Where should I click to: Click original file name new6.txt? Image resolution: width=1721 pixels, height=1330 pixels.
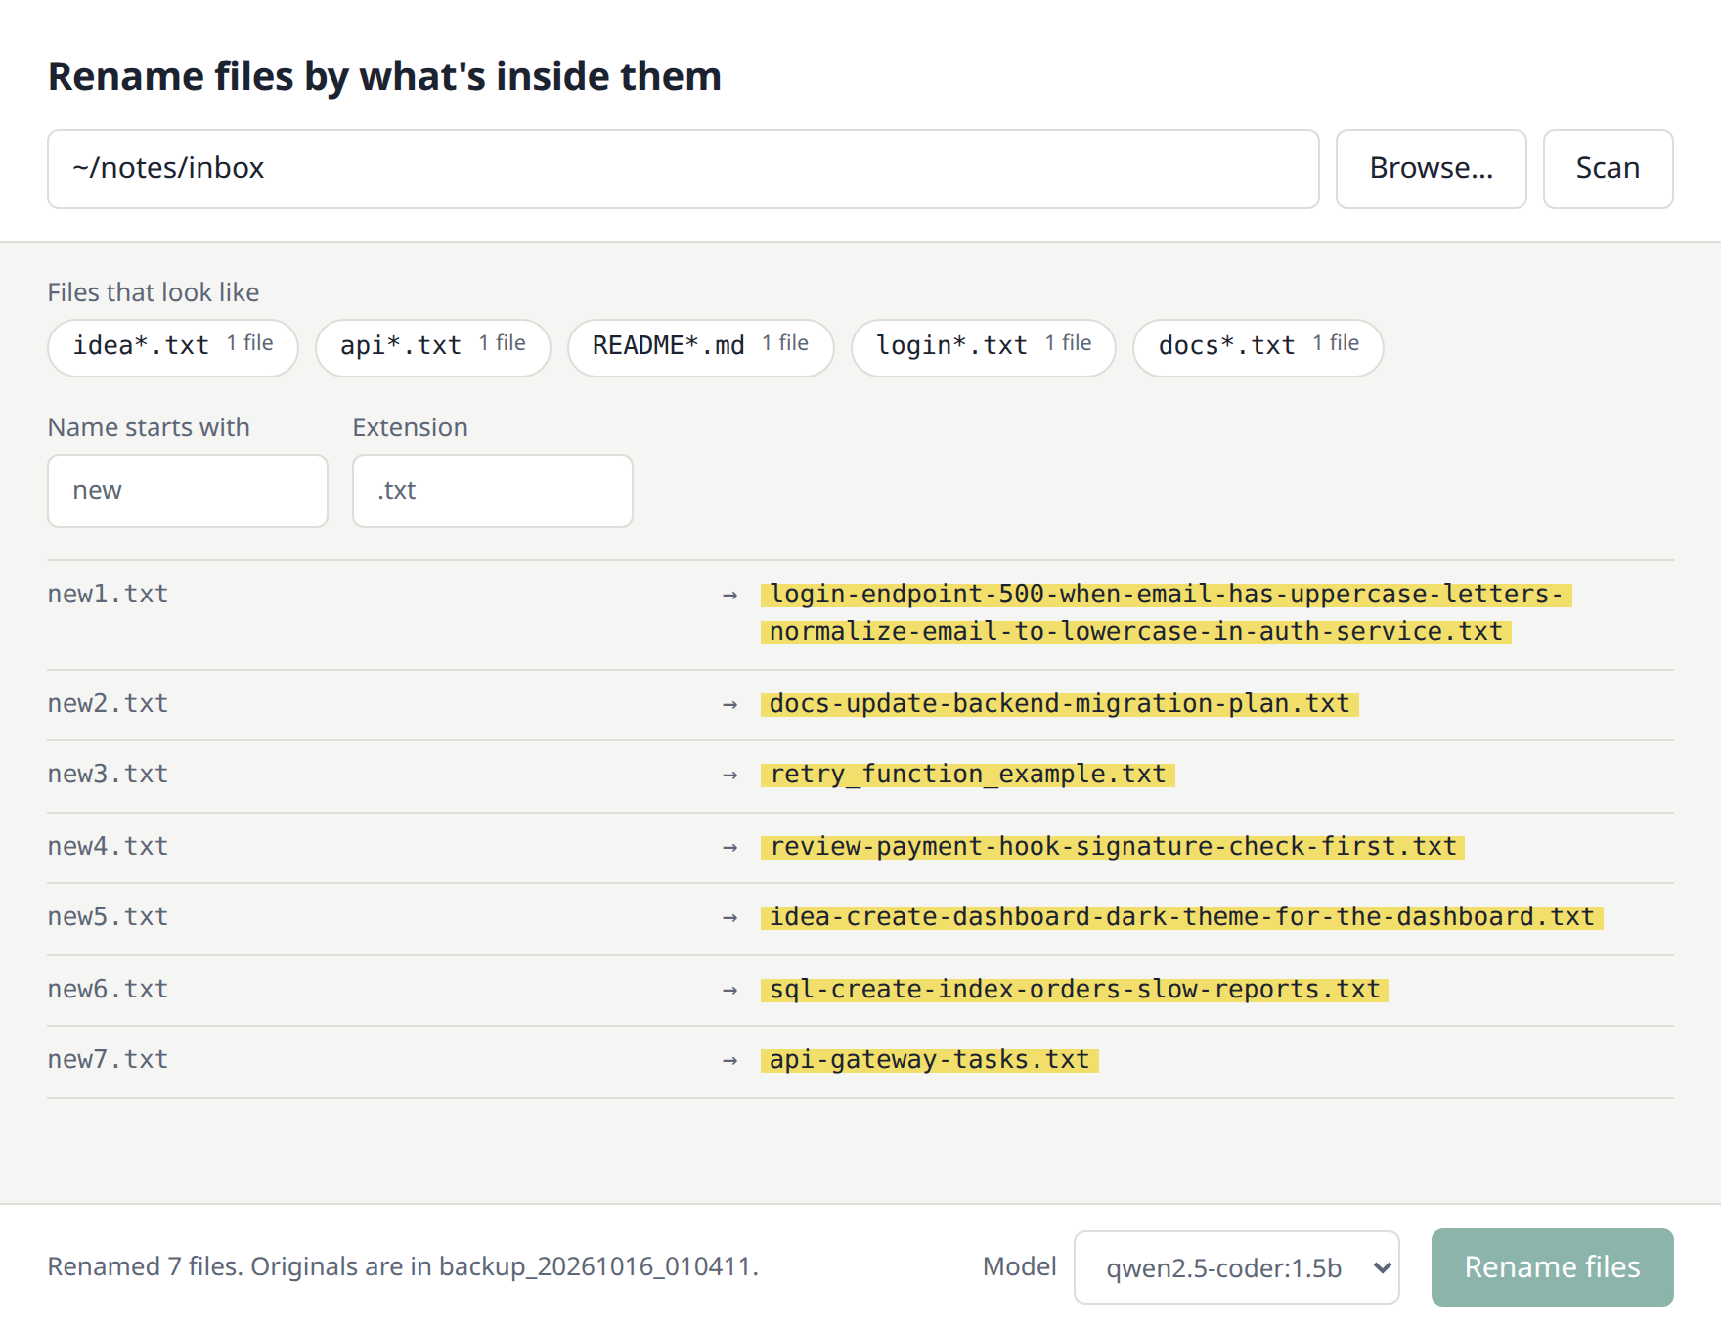pos(108,990)
